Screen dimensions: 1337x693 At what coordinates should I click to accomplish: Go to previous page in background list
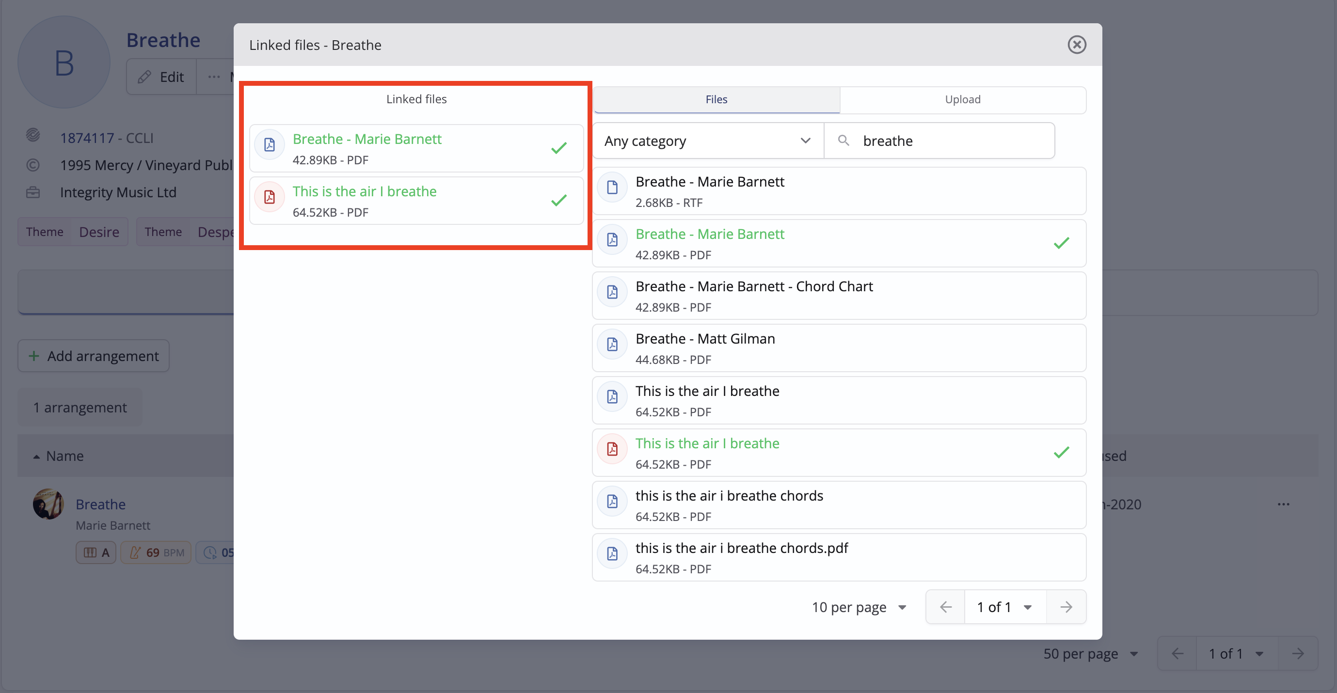click(x=1177, y=654)
